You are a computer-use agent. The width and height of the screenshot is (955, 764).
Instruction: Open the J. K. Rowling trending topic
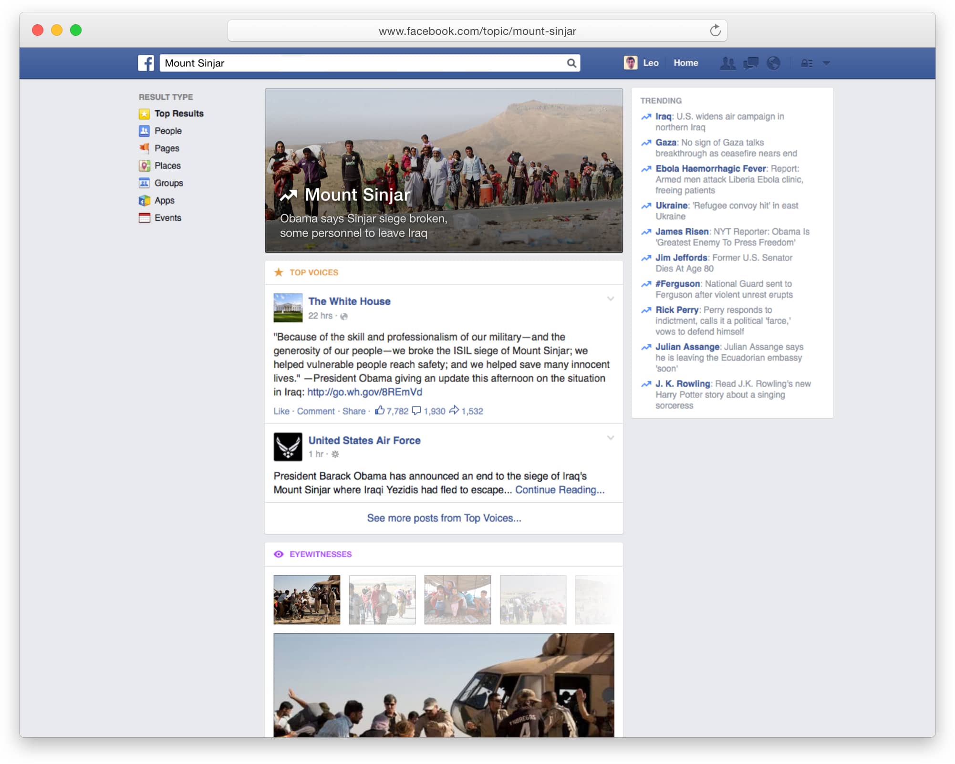pos(683,384)
